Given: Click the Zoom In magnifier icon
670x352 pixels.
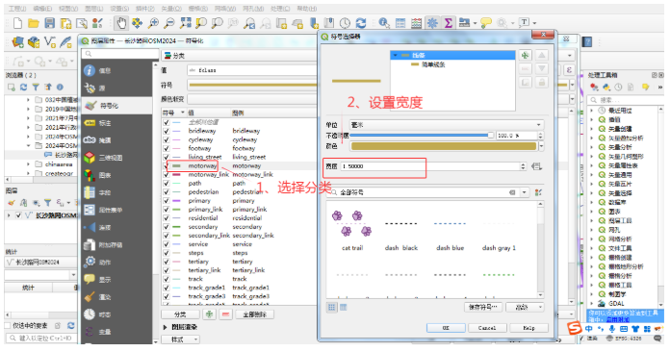Looking at the screenshot, I should click(153, 23).
